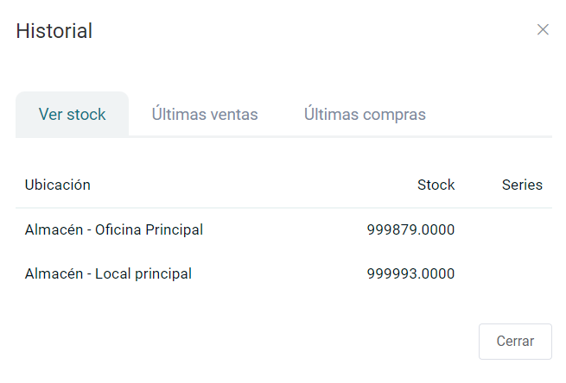Select the Ver stock tab
This screenshot has width=566, height=383.
[x=73, y=114]
